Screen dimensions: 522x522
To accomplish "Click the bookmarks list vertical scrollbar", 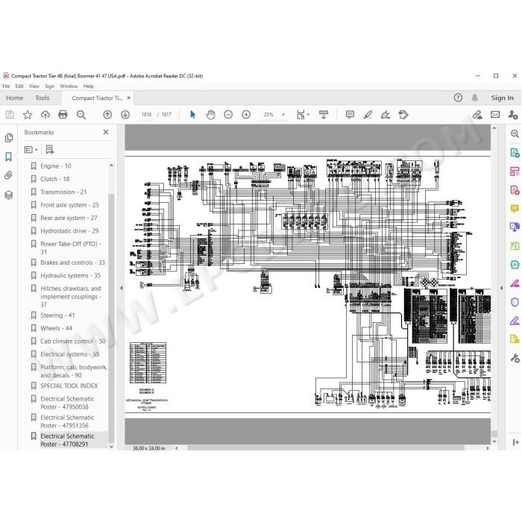I will coord(111,318).
